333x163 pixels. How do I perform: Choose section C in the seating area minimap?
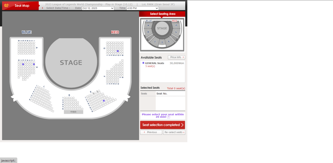coord(155,42)
